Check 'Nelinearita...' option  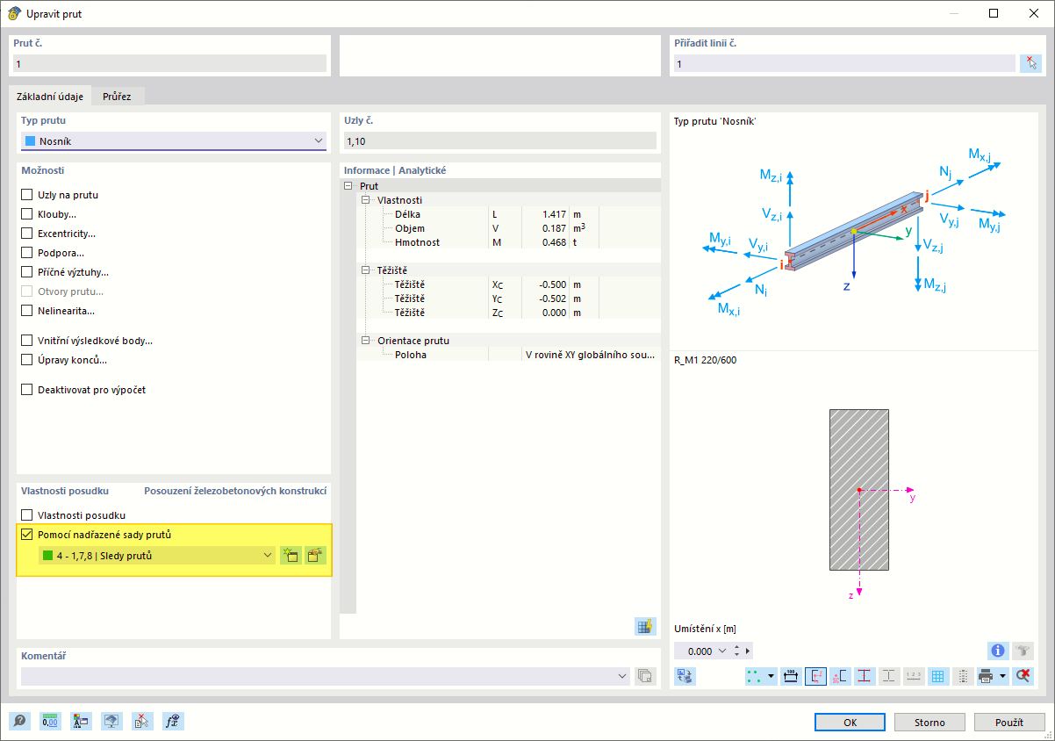tap(27, 311)
